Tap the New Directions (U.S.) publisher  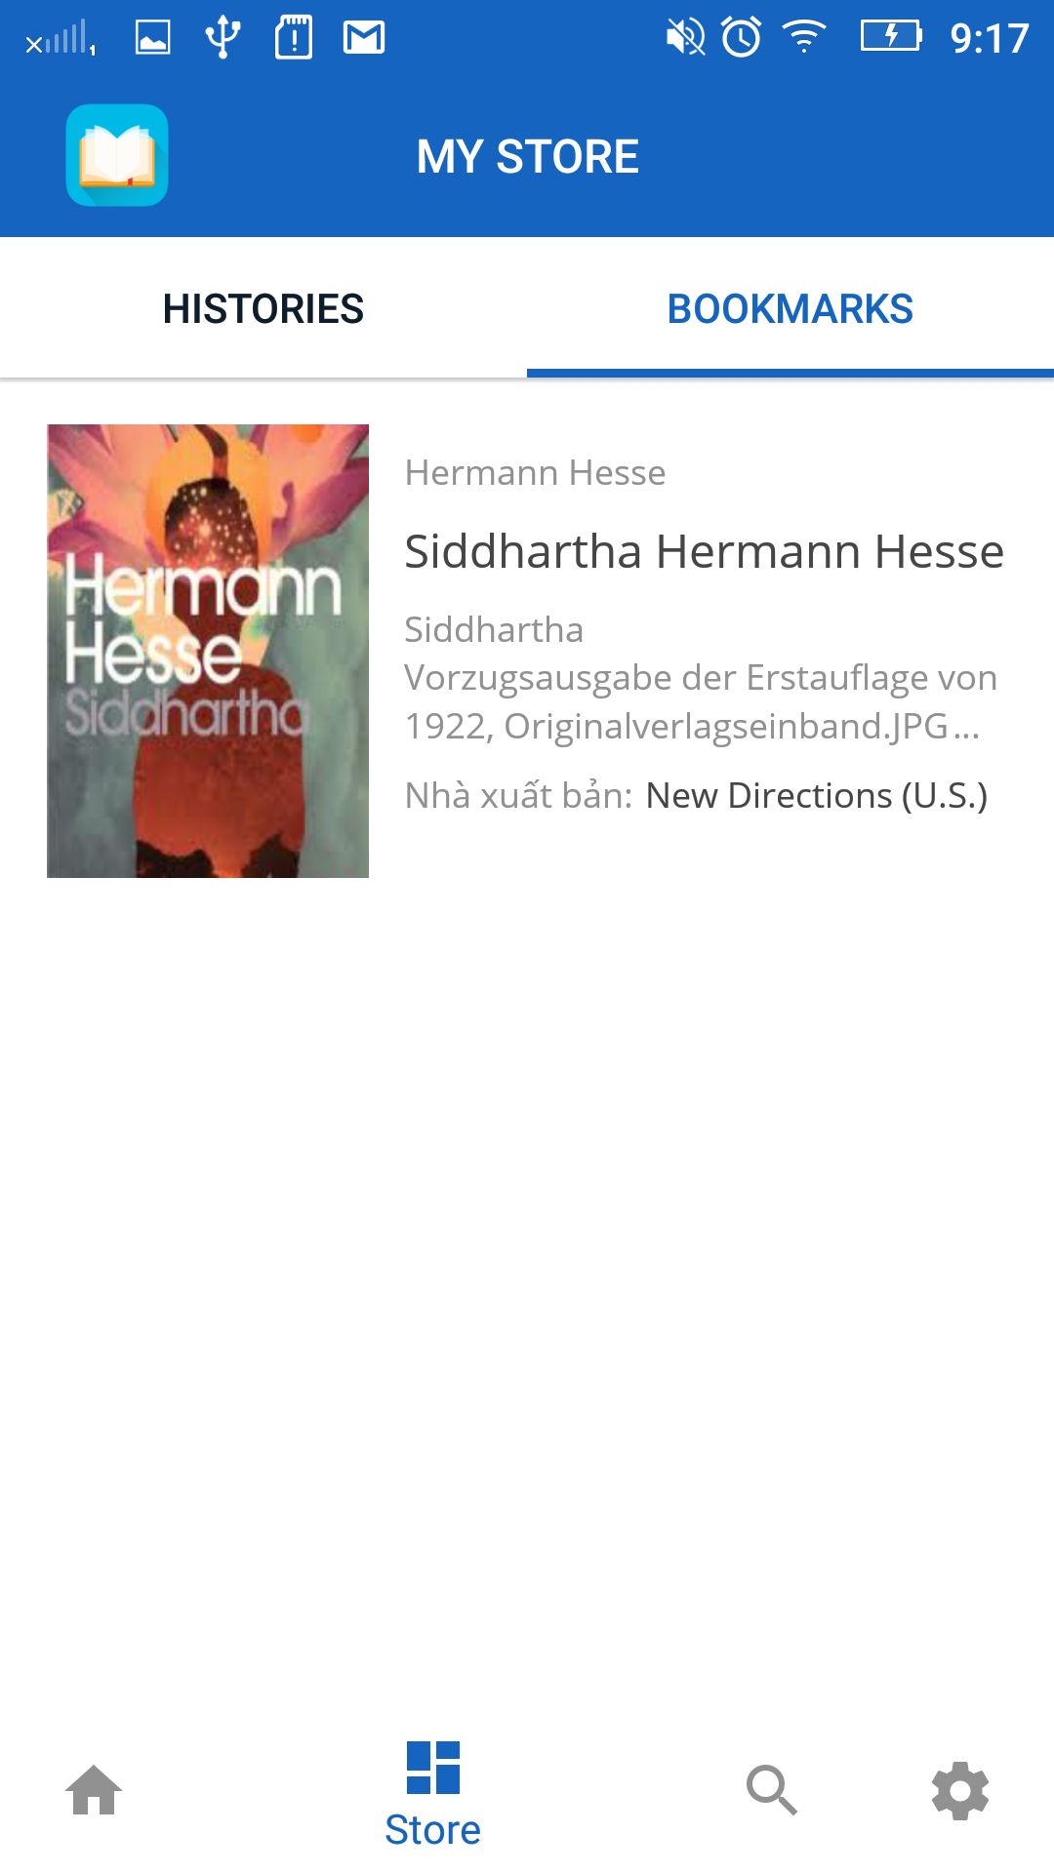[x=817, y=796]
